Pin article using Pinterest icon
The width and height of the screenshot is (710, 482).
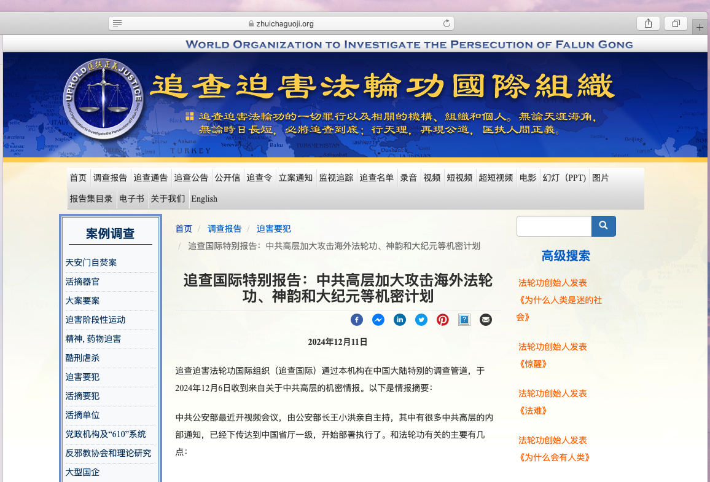[443, 320]
